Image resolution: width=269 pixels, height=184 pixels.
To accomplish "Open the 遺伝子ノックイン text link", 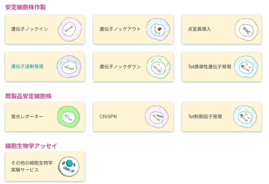I will point(30,29).
